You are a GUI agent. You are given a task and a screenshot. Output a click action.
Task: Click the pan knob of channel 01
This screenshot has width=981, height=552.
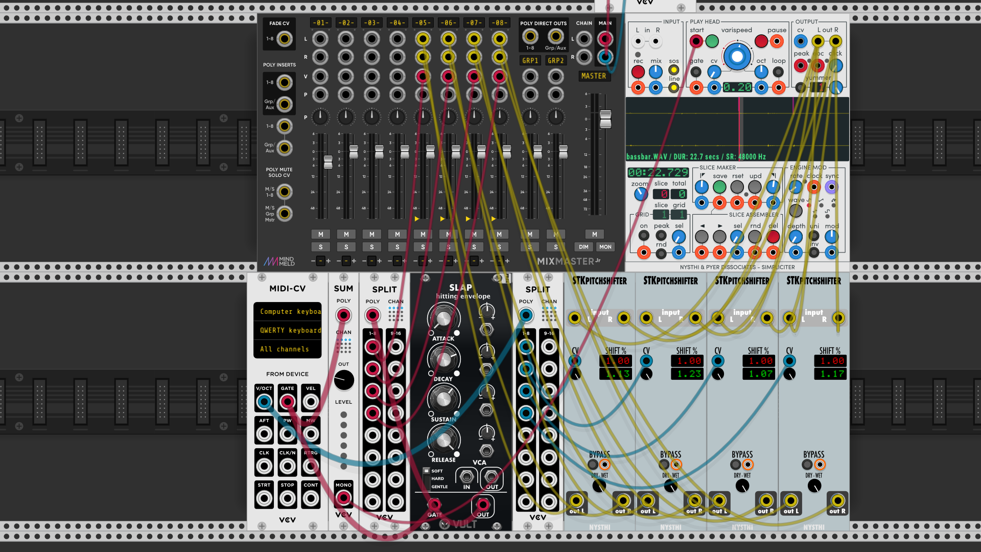[x=320, y=117]
